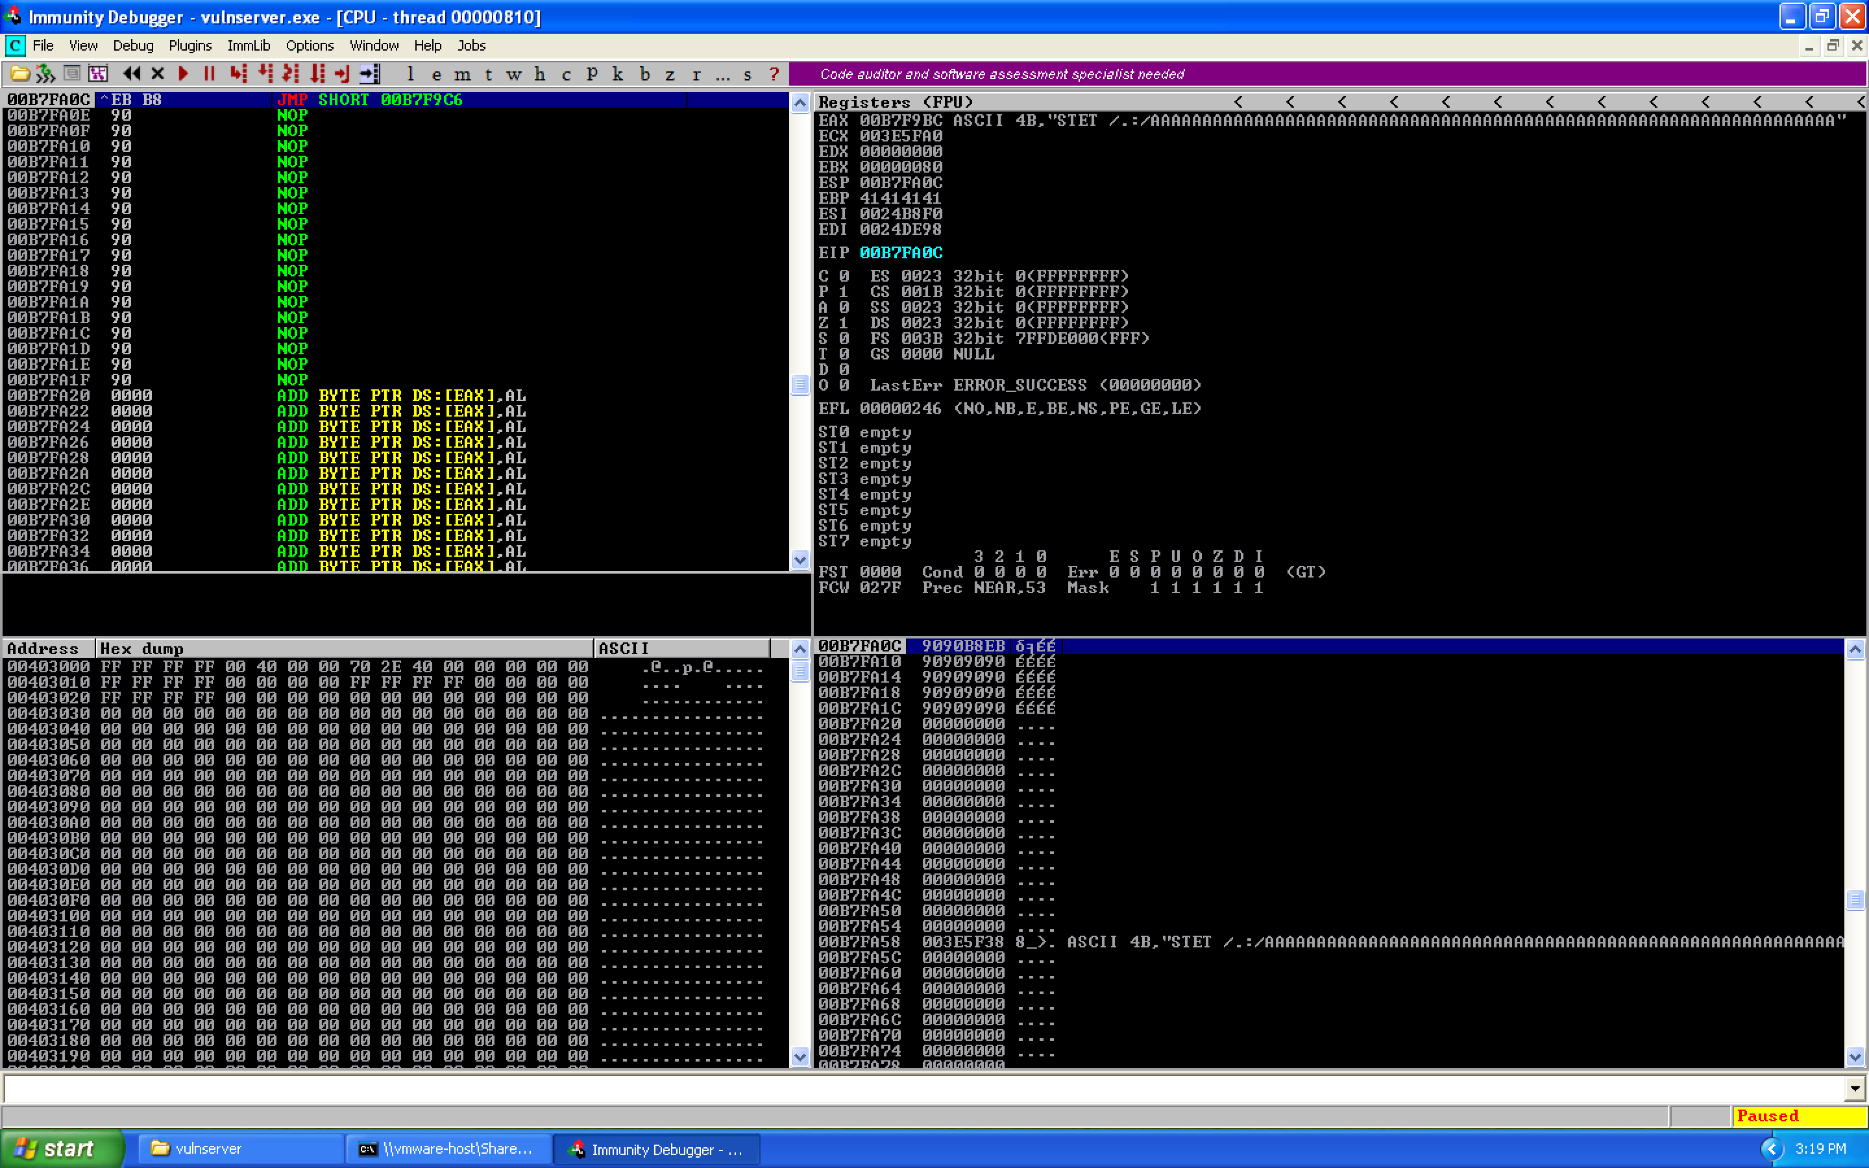Click the Open file folder icon
Viewport: 1869px width, 1168px height.
(20, 74)
